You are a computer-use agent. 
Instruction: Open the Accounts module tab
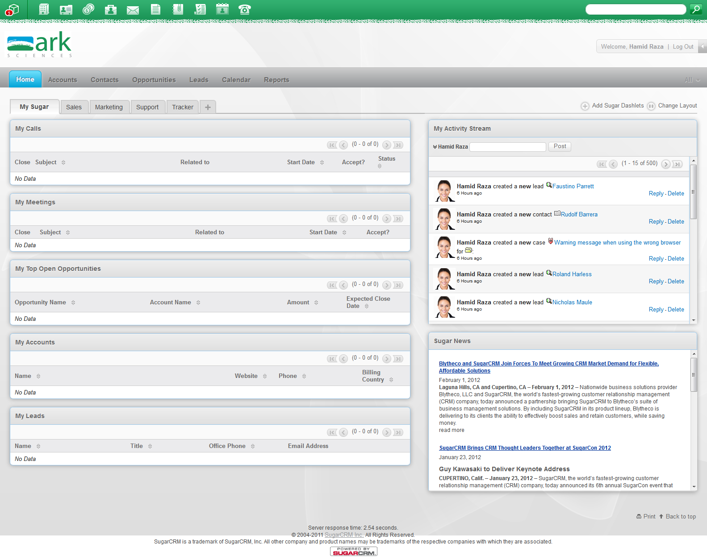(x=63, y=80)
